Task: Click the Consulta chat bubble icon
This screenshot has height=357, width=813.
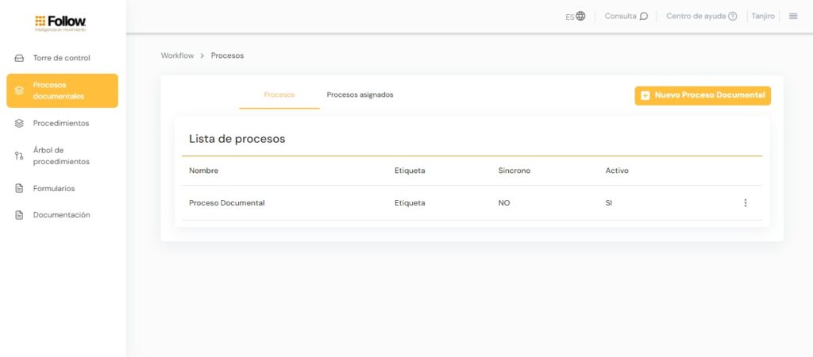Action: pyautogui.click(x=644, y=16)
